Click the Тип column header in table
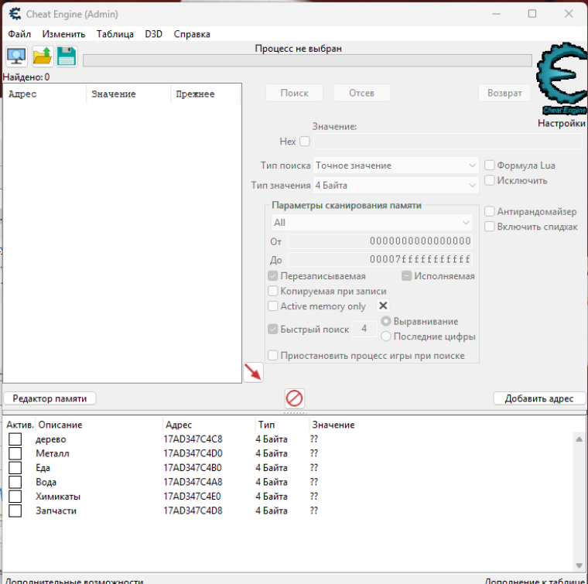Viewport: 588px width, 584px height. tap(282, 425)
